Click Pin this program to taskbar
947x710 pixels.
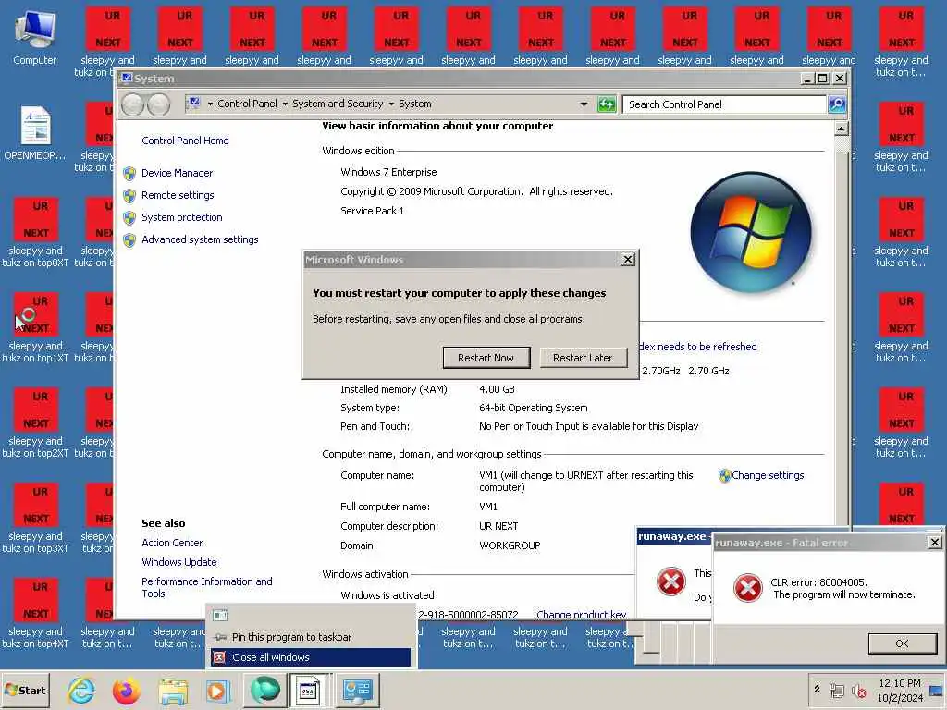[311, 637]
